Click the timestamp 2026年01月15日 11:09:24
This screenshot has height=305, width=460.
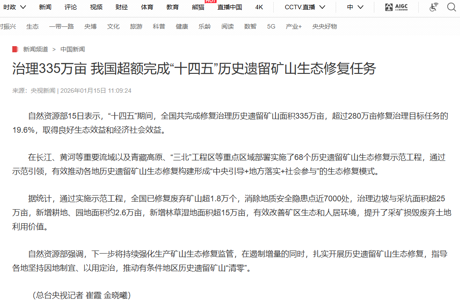point(96,91)
